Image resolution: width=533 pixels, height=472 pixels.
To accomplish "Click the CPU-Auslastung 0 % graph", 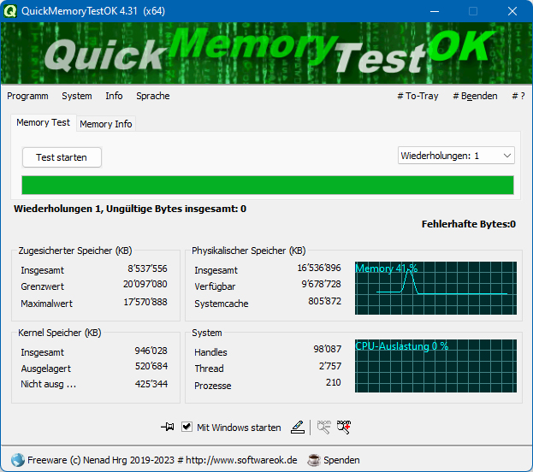I will click(435, 366).
